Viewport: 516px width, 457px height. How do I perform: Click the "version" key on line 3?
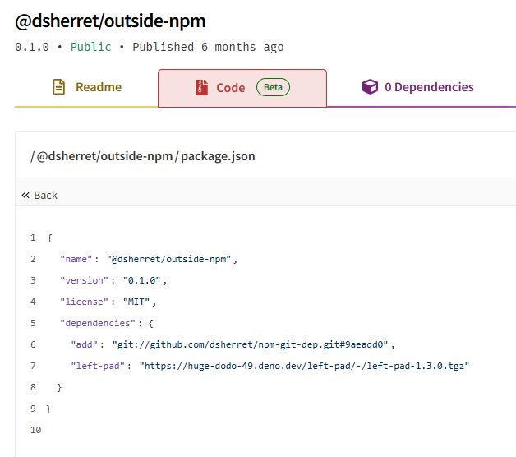point(85,280)
